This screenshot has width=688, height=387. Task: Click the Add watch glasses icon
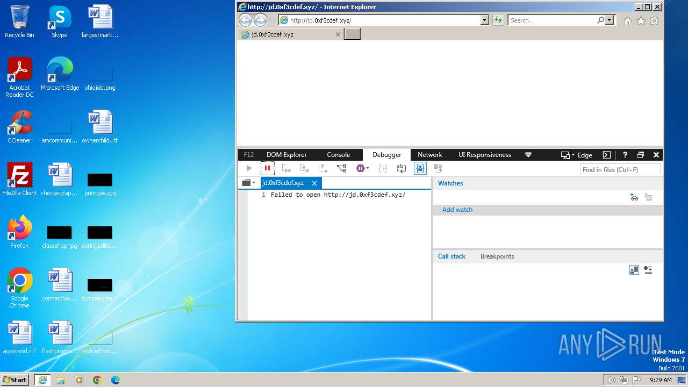pyautogui.click(x=634, y=197)
